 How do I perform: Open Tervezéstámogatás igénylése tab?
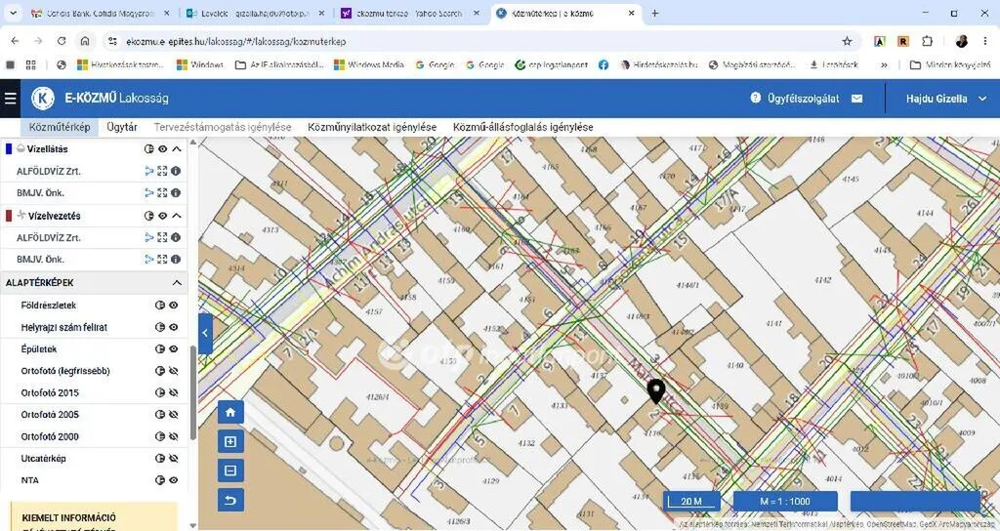point(223,127)
